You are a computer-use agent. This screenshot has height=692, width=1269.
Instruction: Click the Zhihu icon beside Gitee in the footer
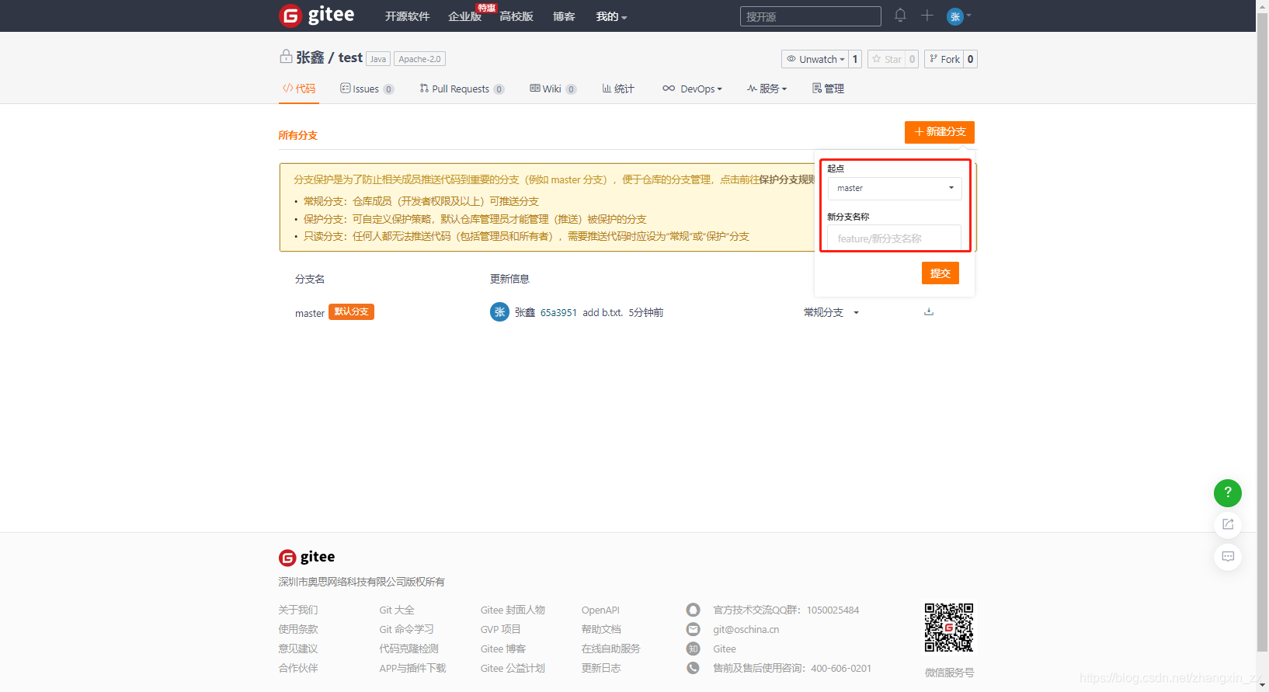click(x=694, y=649)
